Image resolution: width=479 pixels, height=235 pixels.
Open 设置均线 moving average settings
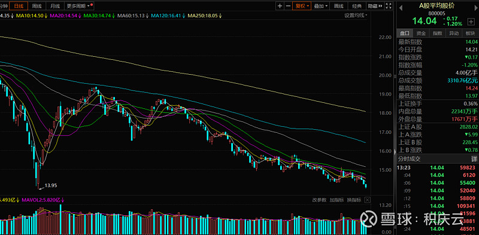click(x=356, y=16)
